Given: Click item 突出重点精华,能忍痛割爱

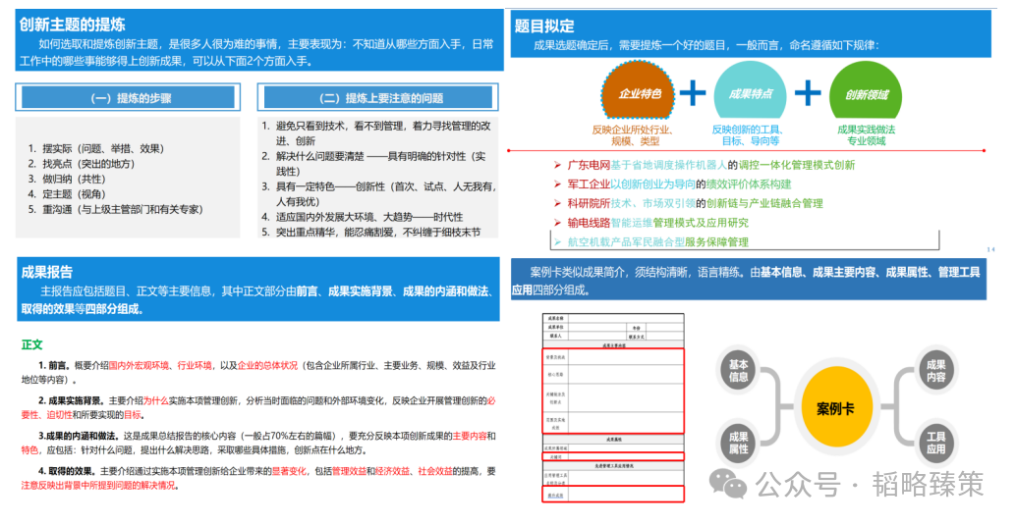Looking at the screenshot, I should point(371,232).
